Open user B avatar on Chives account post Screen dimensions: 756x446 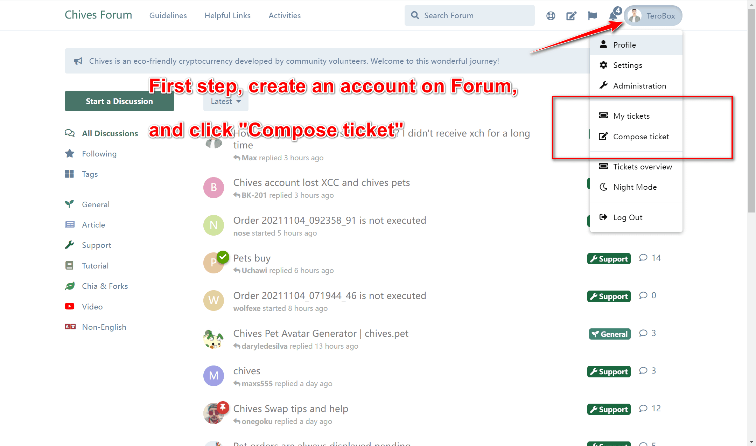213,188
